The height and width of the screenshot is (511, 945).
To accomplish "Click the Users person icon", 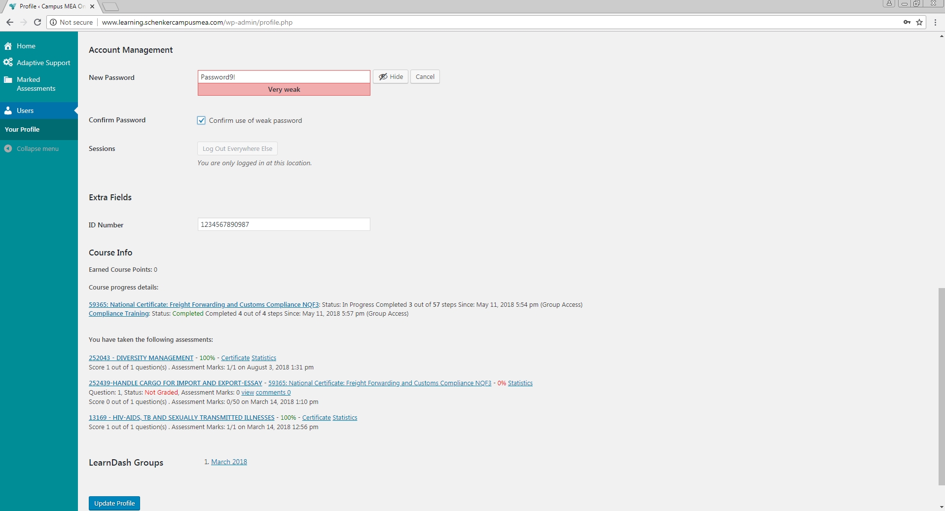I will 8,110.
